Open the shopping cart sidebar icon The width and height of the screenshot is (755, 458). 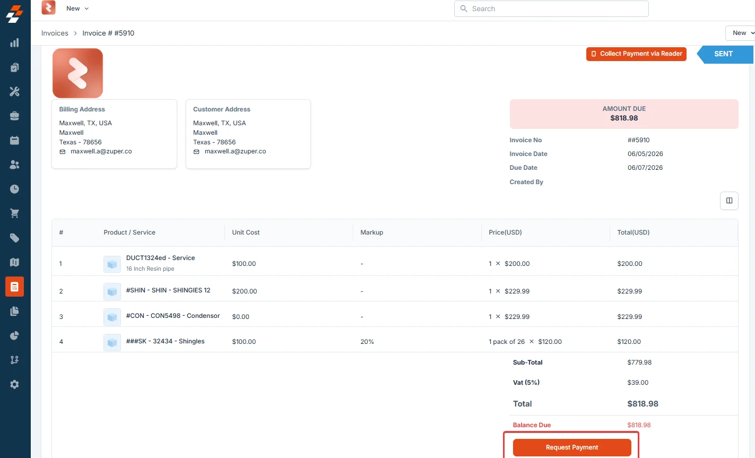15,213
